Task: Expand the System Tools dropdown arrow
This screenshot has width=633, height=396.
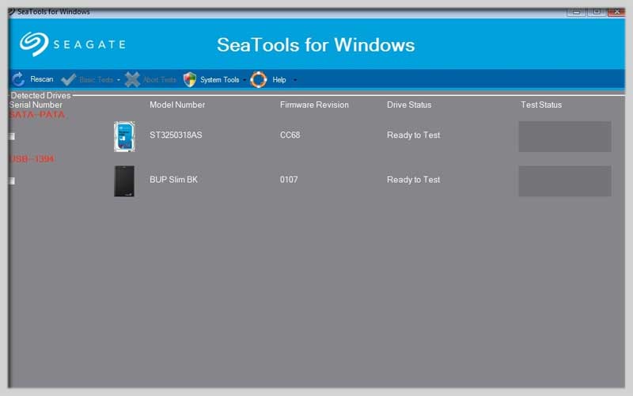Action: click(x=244, y=80)
